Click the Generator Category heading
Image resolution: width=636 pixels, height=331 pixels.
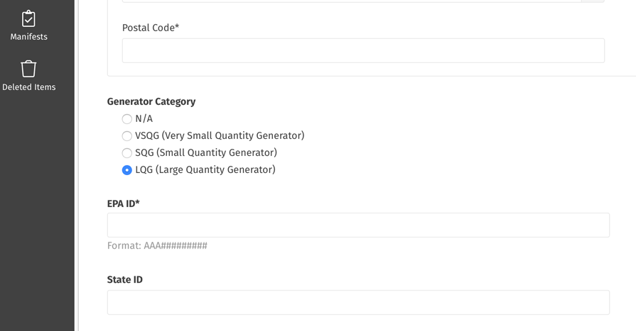click(151, 101)
